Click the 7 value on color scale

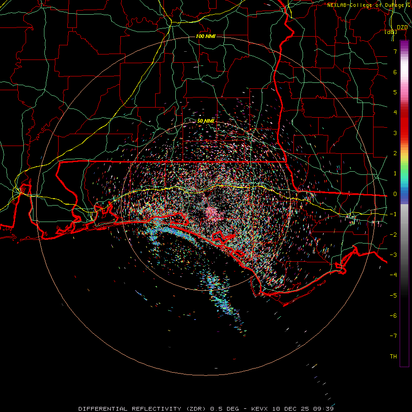(395, 51)
